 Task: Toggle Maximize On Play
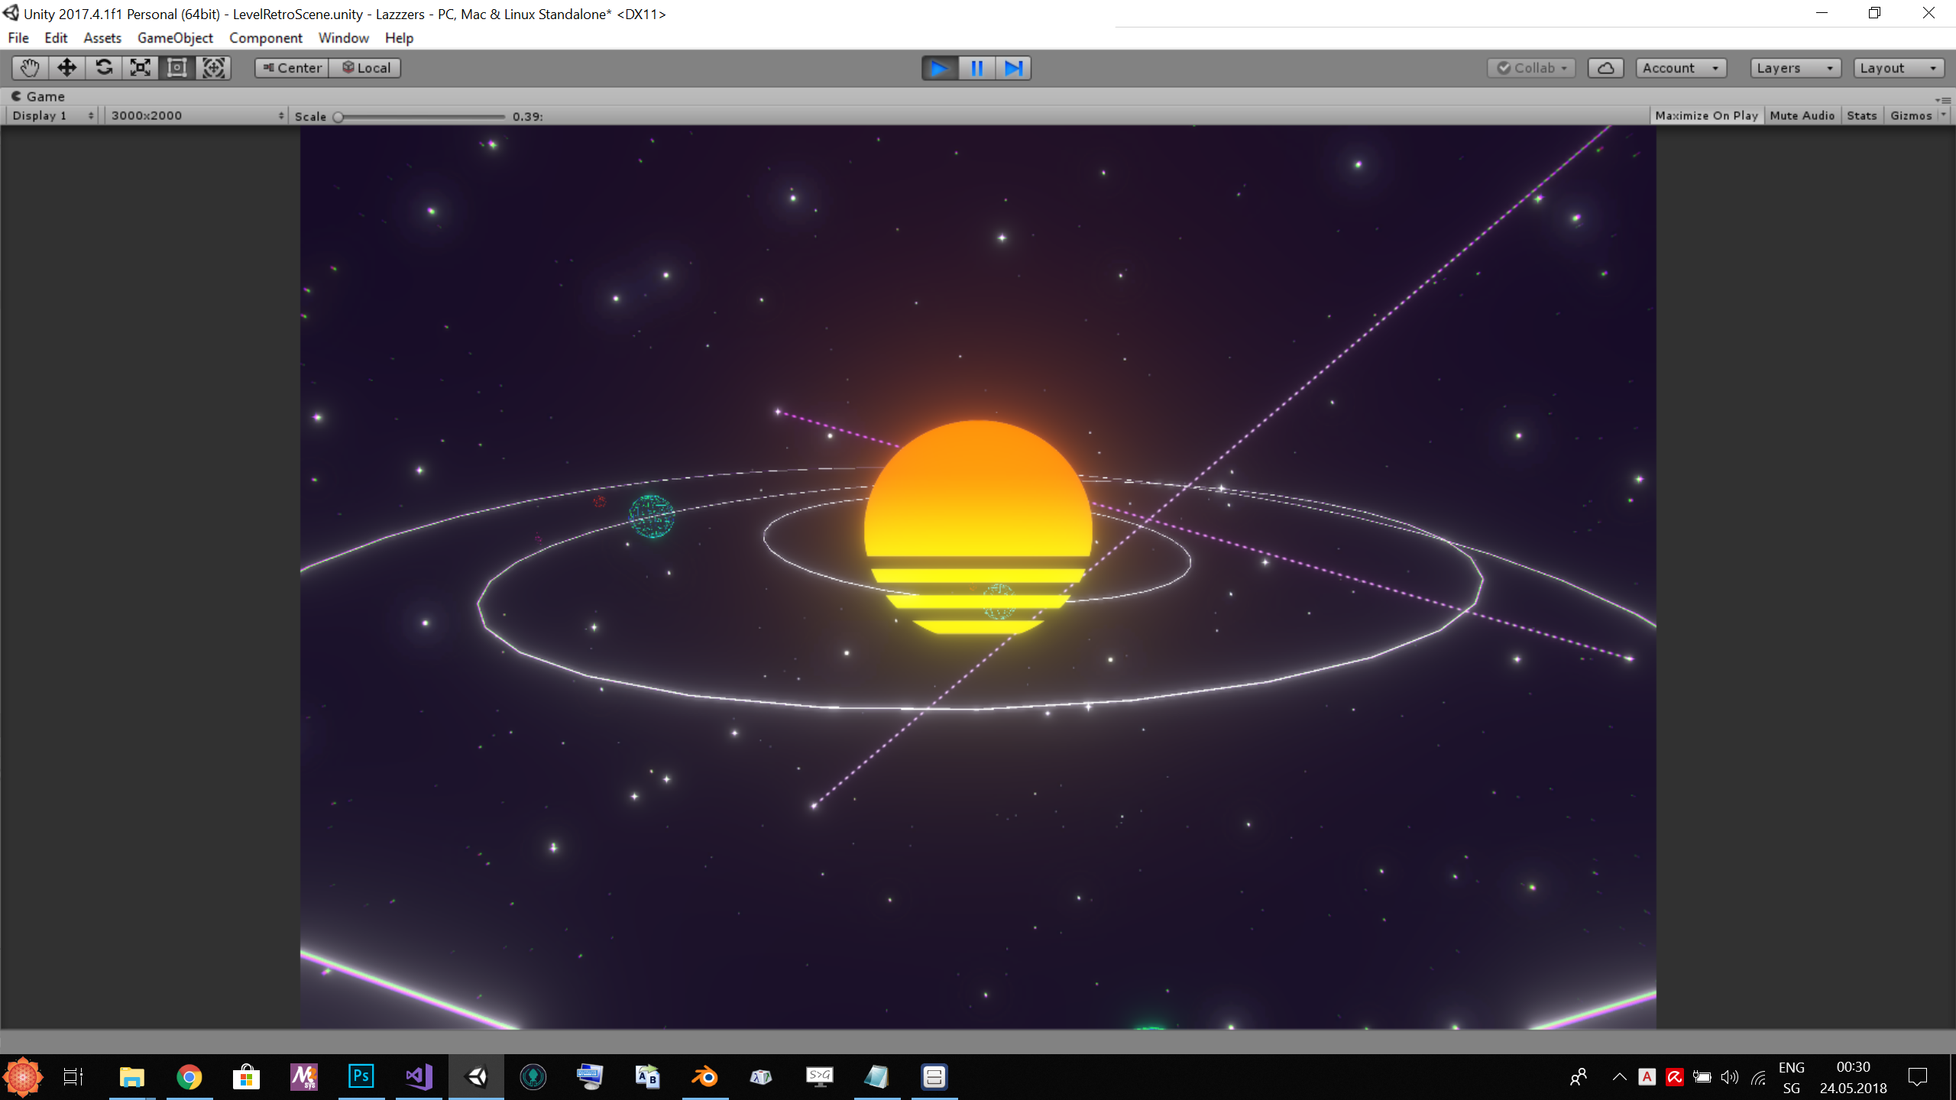(x=1706, y=115)
